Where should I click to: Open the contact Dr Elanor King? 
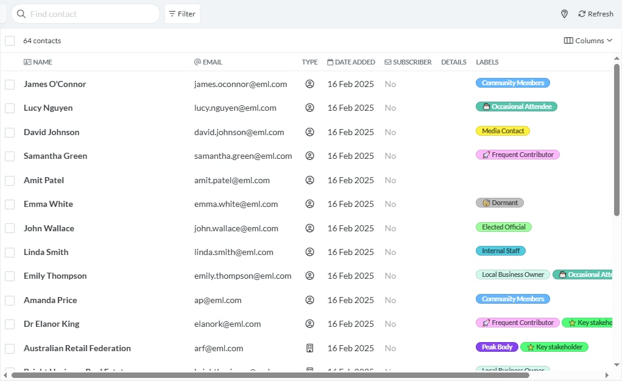point(52,324)
